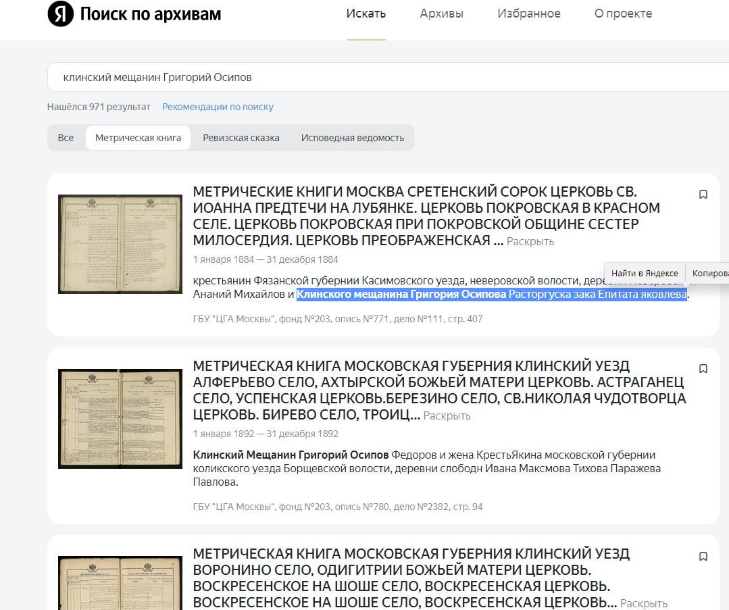
Task: Keep the Метрическая книга filter selected
Action: [138, 137]
